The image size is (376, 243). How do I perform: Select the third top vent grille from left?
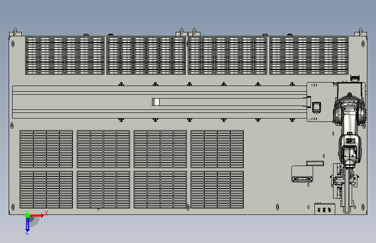coord(227,56)
